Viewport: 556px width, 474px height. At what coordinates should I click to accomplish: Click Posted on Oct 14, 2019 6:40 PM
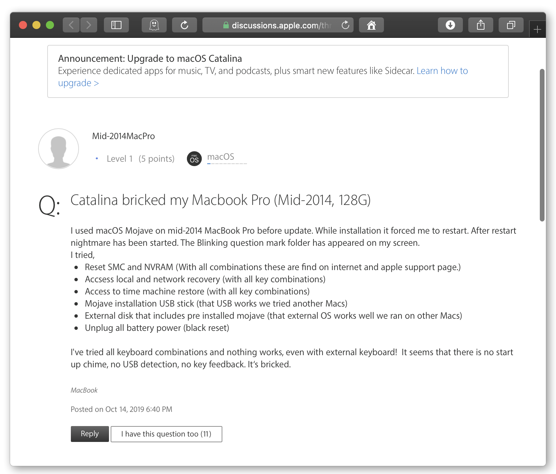coord(121,409)
